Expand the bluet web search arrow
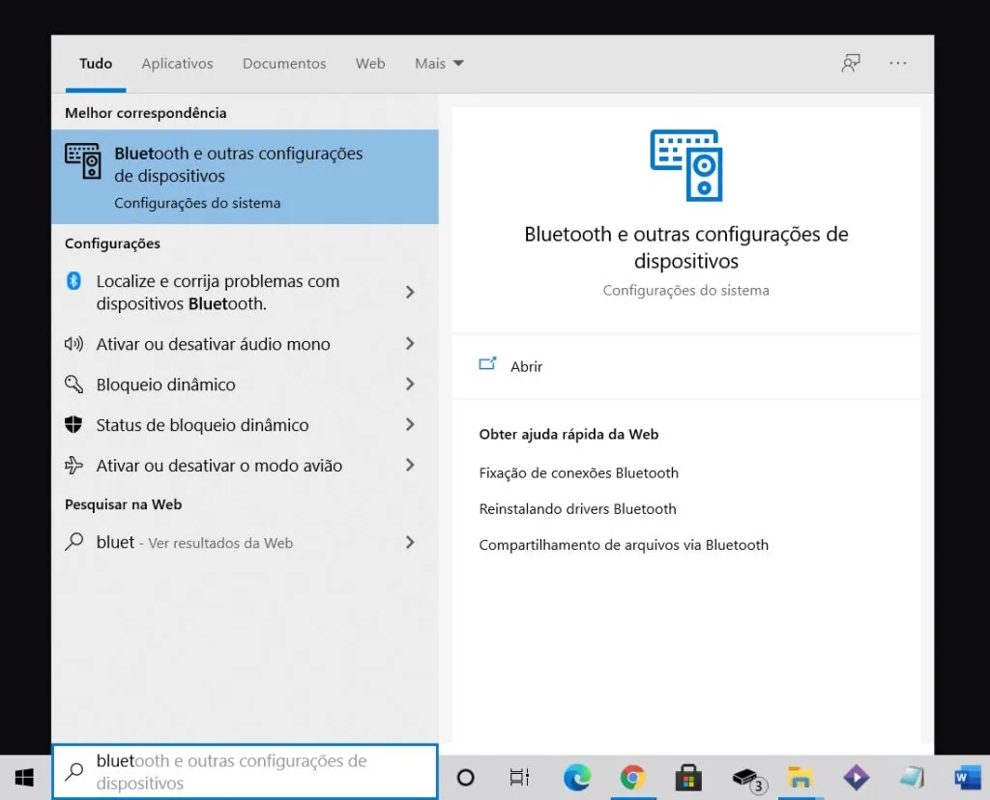The image size is (990, 800). [x=410, y=542]
